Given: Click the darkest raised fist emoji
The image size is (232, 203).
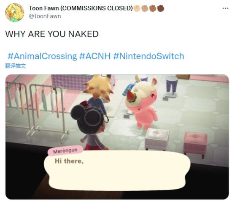Looking at the screenshot, I should coord(161,8).
